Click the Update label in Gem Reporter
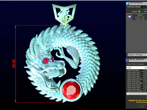Image resolution: width=147 pixels, height=110 pixels. coord(134,12)
